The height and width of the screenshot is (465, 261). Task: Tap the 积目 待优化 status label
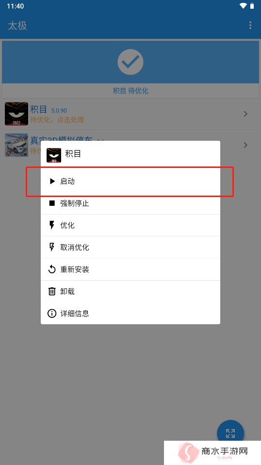point(130,91)
